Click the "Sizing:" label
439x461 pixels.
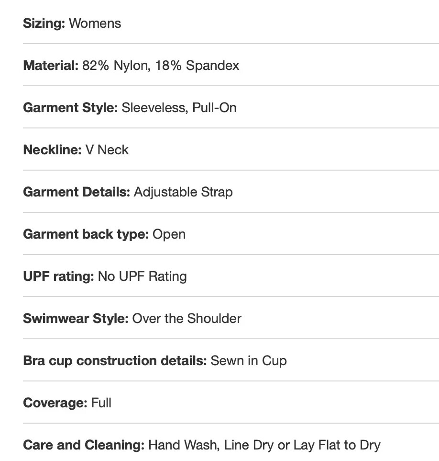pos(44,23)
